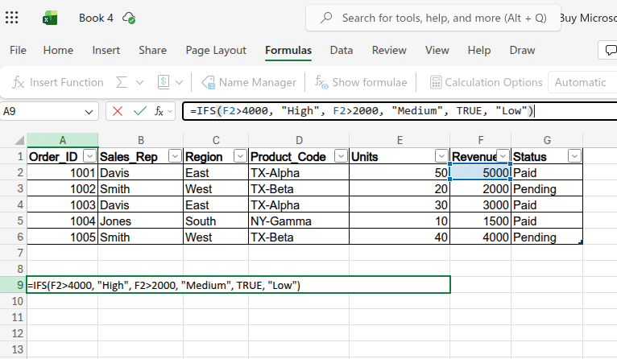Confirm formula with the checkmark icon

tap(139, 111)
